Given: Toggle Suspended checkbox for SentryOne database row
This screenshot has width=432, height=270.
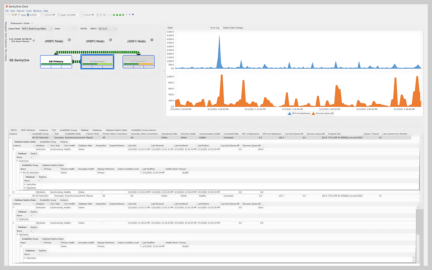Looking at the screenshot, I should [102, 149].
